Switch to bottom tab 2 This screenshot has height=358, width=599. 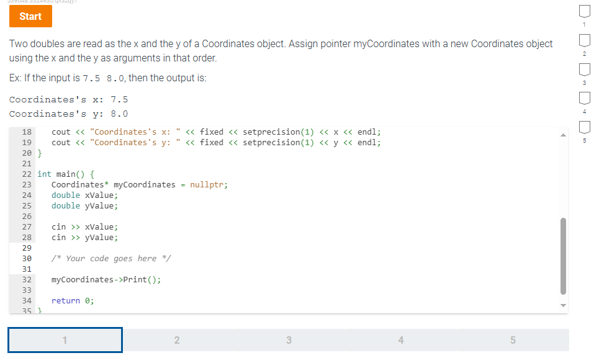(177, 340)
